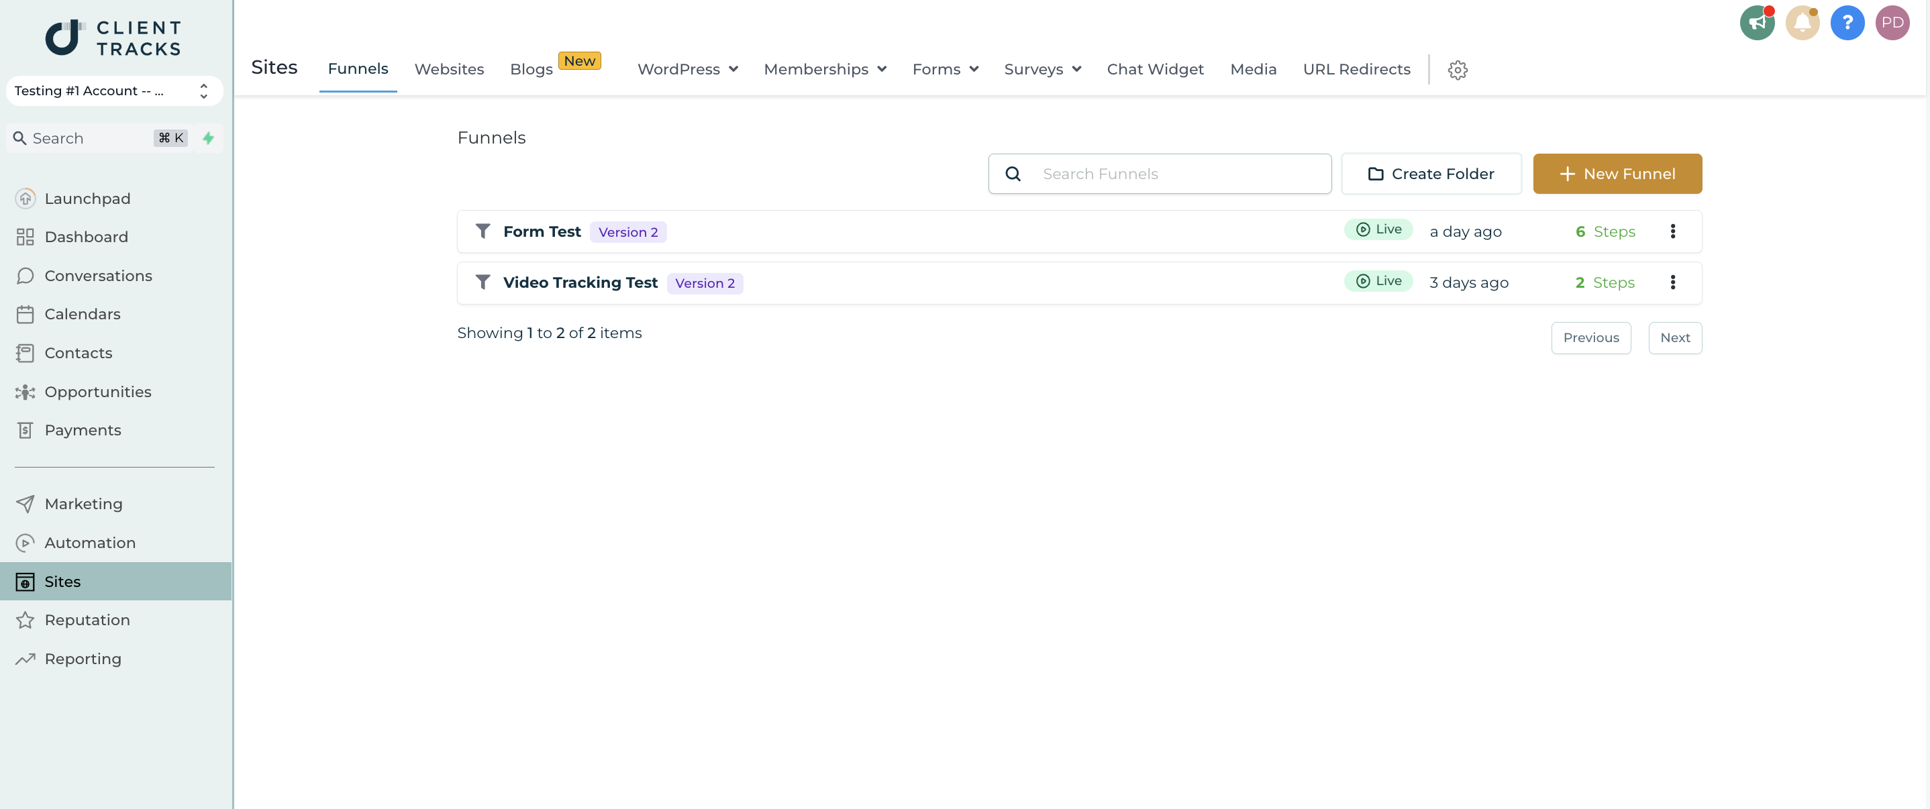Click the Memberships dropdown menu
The height and width of the screenshot is (809, 1930).
[x=825, y=69]
